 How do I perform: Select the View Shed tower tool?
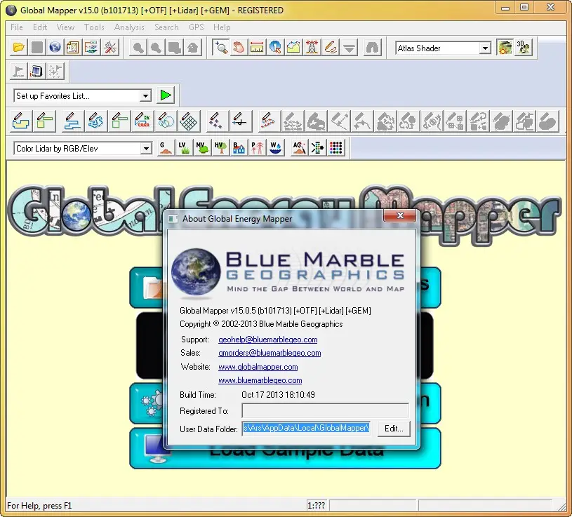click(x=312, y=48)
